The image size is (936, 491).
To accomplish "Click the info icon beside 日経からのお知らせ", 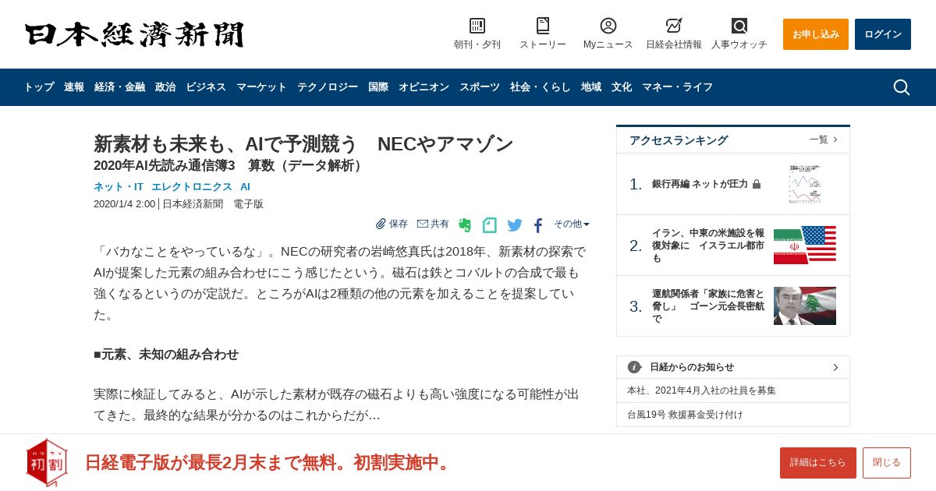I will (634, 367).
